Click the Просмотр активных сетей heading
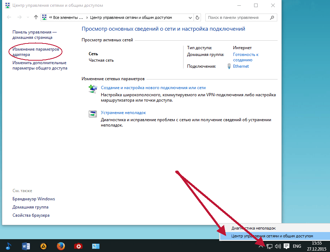330x252 pixels. tap(107, 40)
